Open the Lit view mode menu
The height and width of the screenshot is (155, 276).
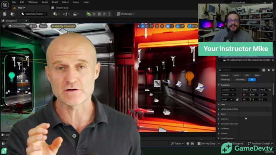point(33,26)
